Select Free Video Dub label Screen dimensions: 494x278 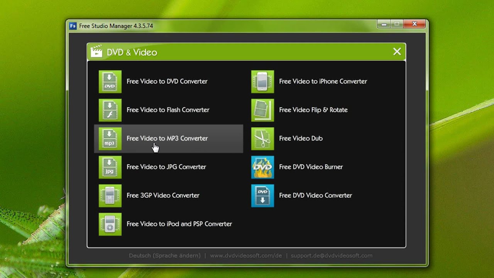tap(301, 138)
